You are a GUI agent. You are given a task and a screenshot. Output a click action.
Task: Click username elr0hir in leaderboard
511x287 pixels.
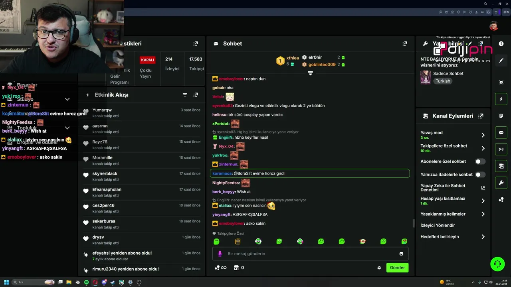pyautogui.click(x=315, y=57)
